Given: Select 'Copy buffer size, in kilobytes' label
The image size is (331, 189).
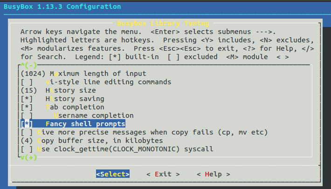Looking at the screenshot, I should pyautogui.click(x=100, y=141).
